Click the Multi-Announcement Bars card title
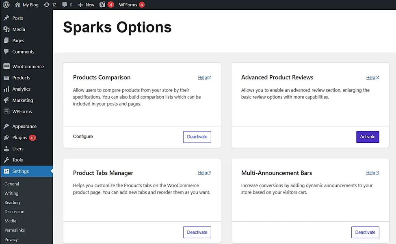The width and height of the screenshot is (396, 244). (x=277, y=173)
